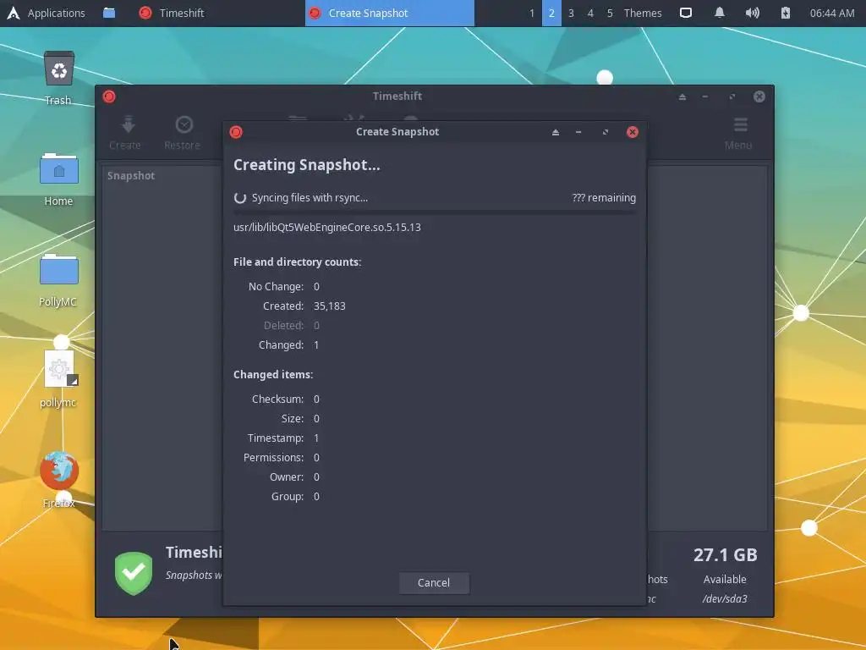Screen dimensions: 866x650
Task: Switch to workspace 1
Action: (532, 13)
